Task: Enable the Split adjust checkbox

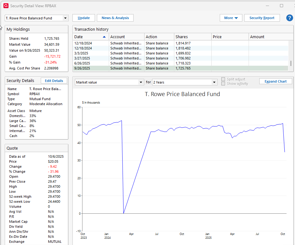Action: pyautogui.click(x=223, y=79)
